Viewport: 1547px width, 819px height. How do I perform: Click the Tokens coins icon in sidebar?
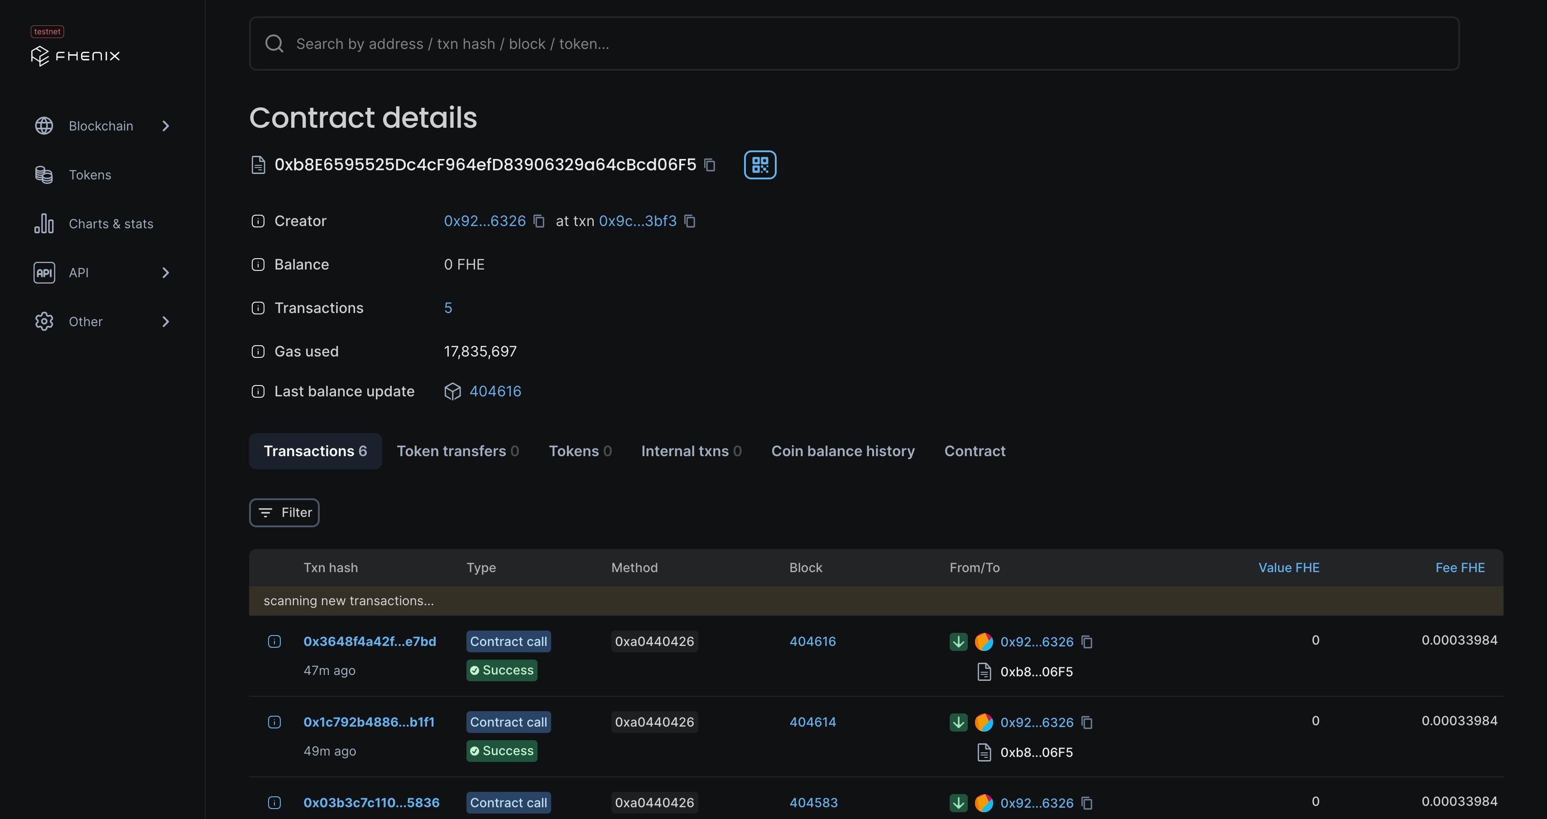(44, 175)
